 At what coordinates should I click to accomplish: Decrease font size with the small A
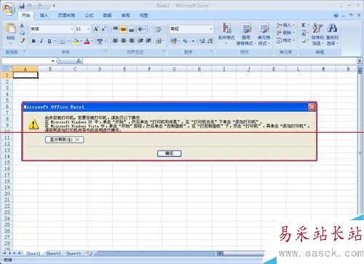click(x=103, y=29)
